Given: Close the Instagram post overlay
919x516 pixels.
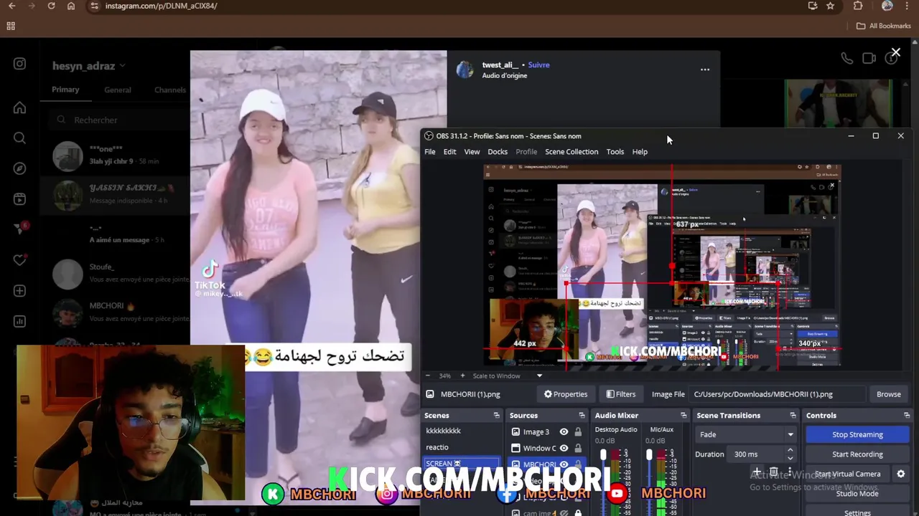Looking at the screenshot, I should 895,53.
